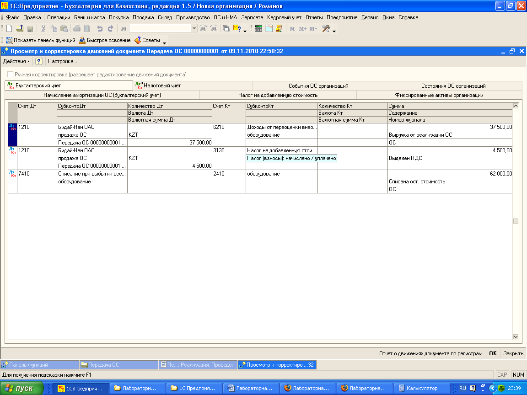The height and width of the screenshot is (395, 527).
Task: Select the Dt/Kt marker of 7410 row
Action: 12,174
